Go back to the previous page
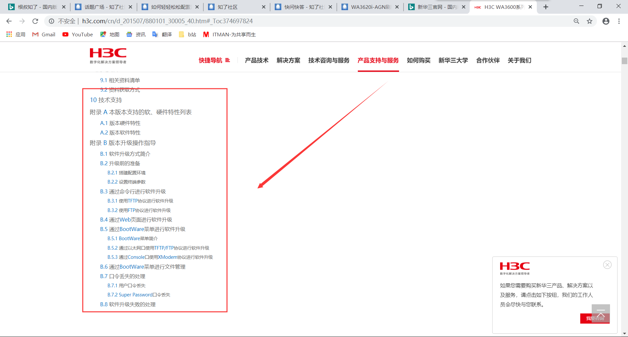 pos(9,21)
